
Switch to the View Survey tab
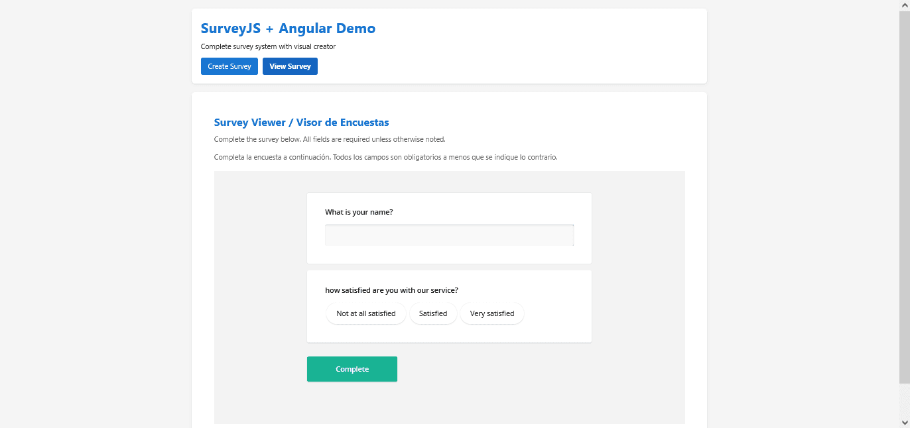click(290, 66)
